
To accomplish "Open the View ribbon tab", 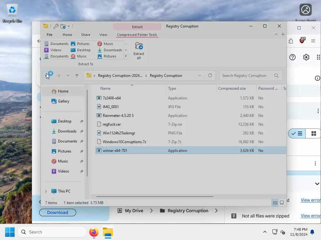I will click(x=103, y=35).
